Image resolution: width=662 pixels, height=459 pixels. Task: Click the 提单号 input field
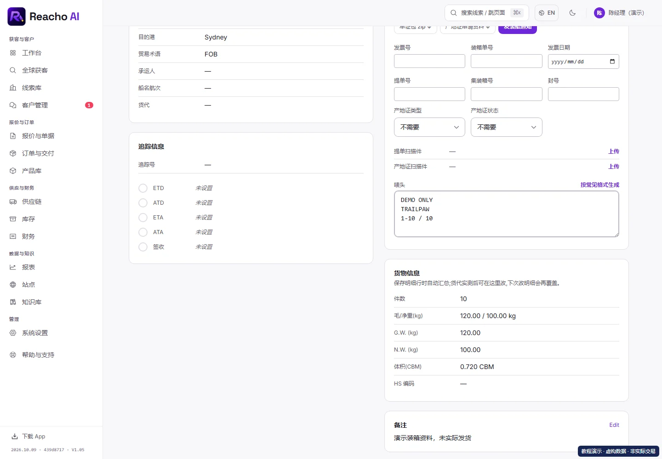tap(429, 94)
